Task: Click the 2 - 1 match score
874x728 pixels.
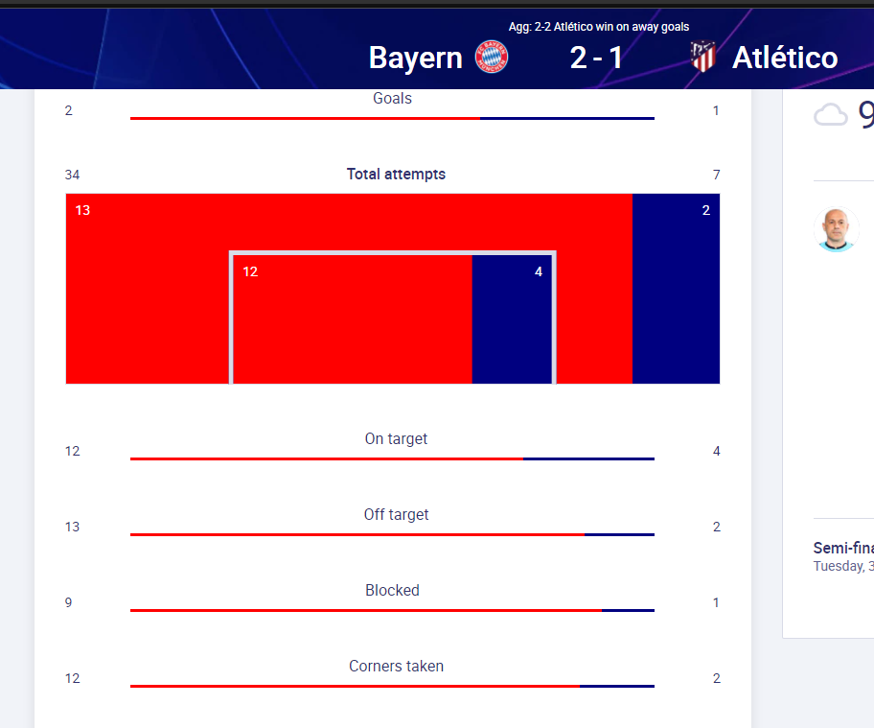Action: [x=596, y=58]
